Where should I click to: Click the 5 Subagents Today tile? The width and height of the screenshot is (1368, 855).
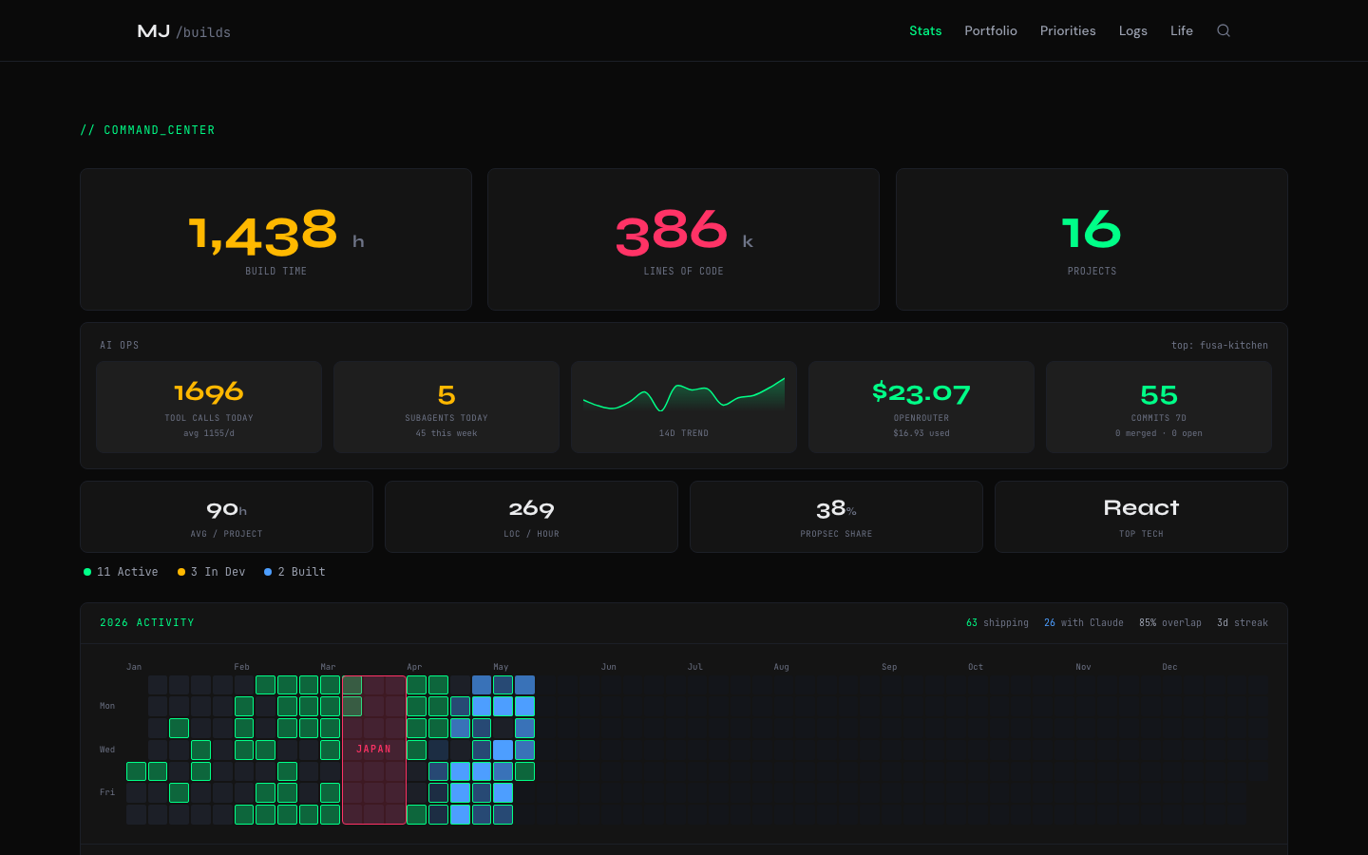coord(446,407)
